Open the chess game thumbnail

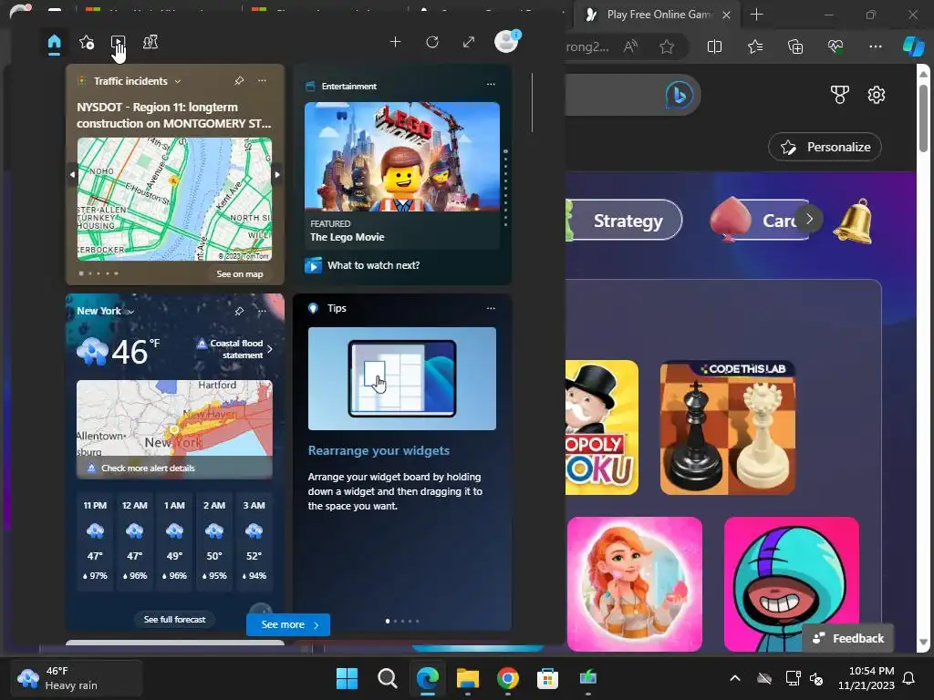[x=727, y=427]
